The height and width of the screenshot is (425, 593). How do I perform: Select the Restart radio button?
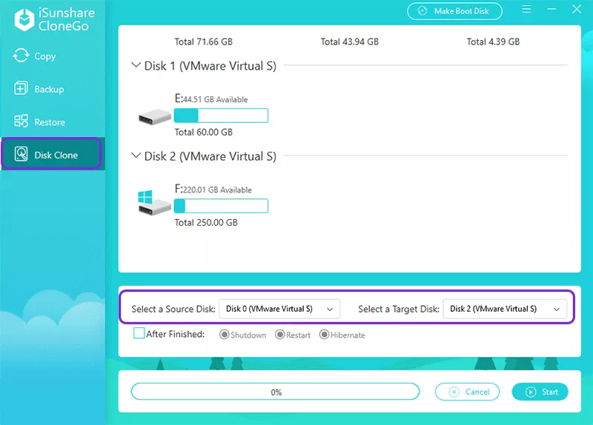tap(280, 335)
